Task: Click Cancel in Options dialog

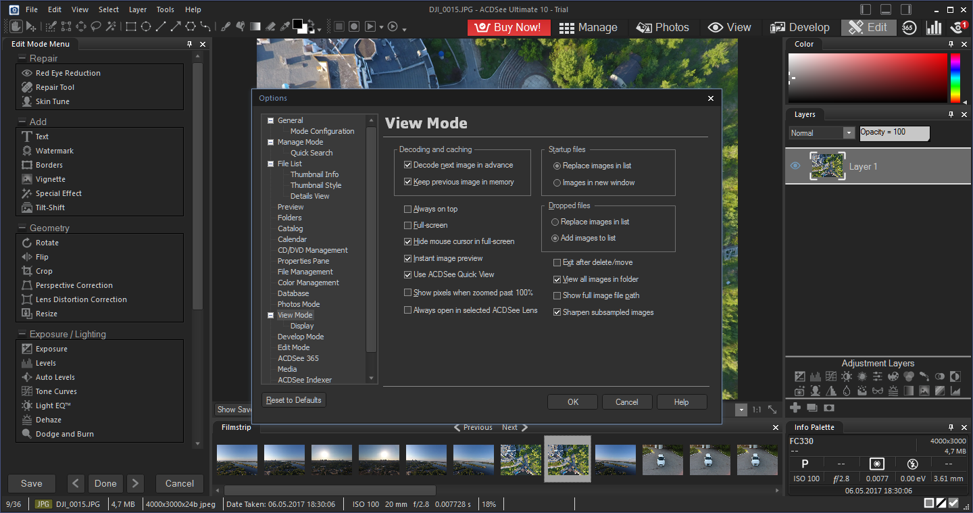Action: [627, 402]
